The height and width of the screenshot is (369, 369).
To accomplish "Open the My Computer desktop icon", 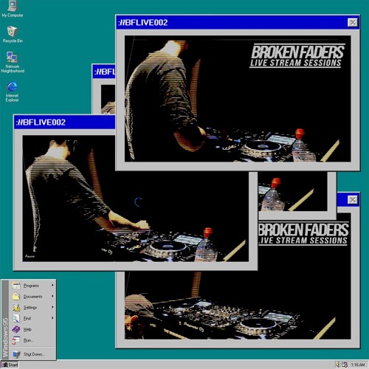I will (x=12, y=9).
